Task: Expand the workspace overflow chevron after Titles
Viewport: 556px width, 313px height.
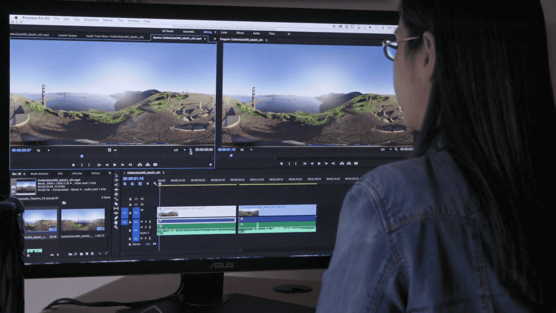Action: [288, 34]
